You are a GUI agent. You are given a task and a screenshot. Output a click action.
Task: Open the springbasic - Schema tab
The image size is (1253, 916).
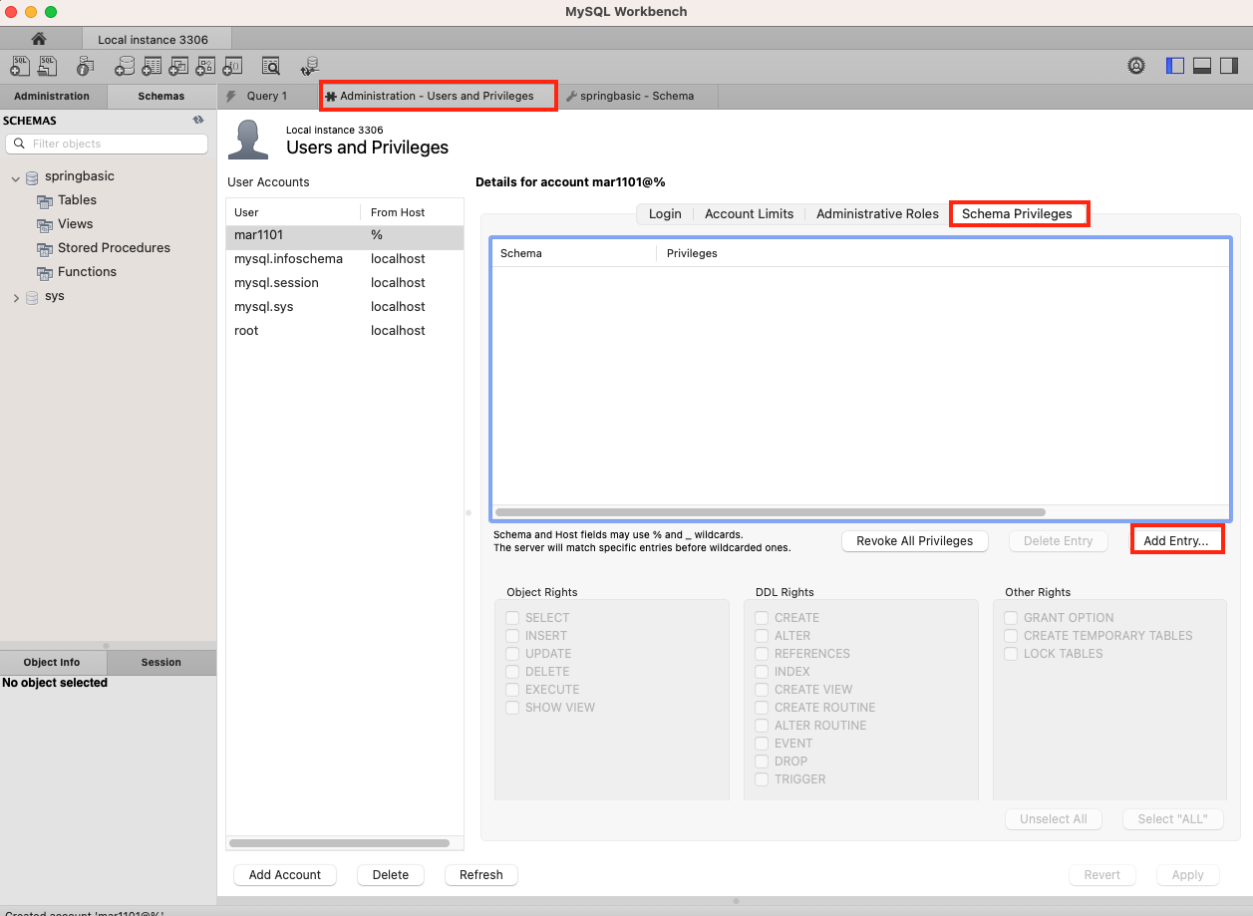click(637, 96)
